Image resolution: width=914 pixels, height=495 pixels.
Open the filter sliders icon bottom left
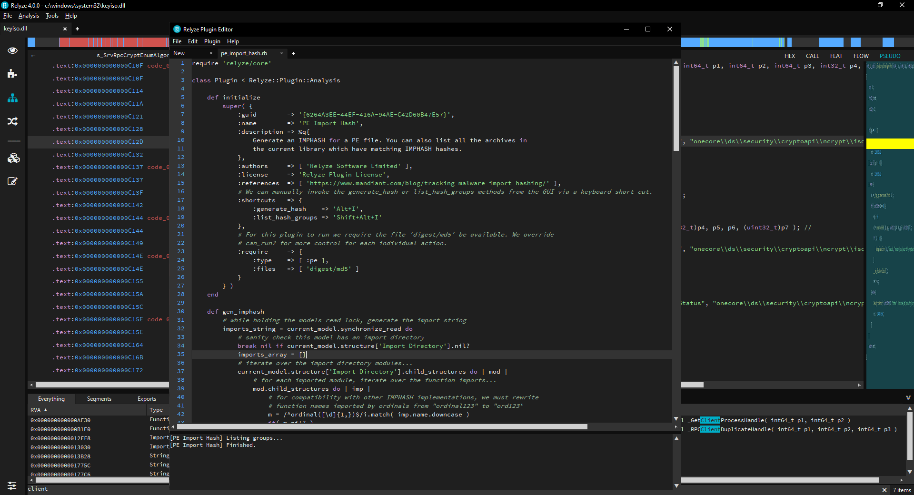(x=12, y=486)
